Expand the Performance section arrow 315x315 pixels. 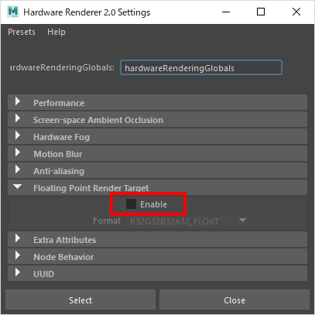coord(18,101)
